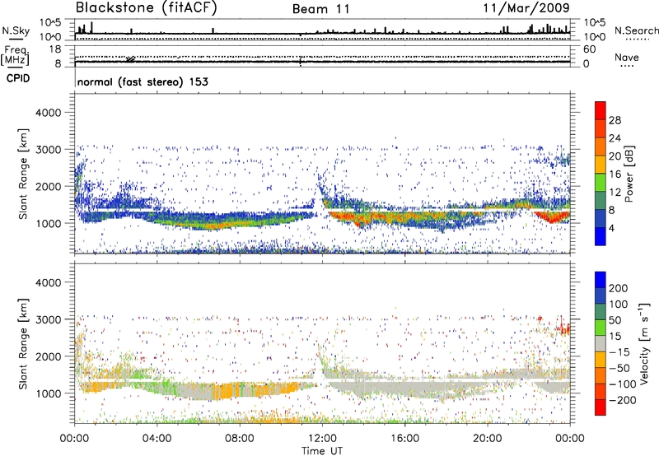Click the "-100" velocity colorbar label

[x=623, y=384]
